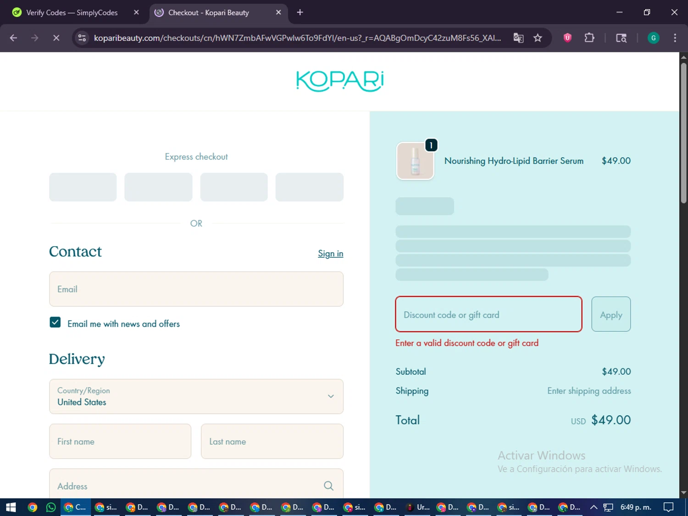Viewport: 688px width, 516px height.
Task: Click the Contact heading
Action: point(75,251)
